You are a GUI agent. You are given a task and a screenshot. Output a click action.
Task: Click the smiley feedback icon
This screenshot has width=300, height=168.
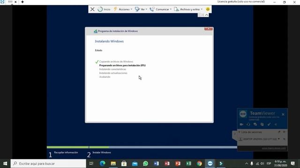[x=208, y=9]
